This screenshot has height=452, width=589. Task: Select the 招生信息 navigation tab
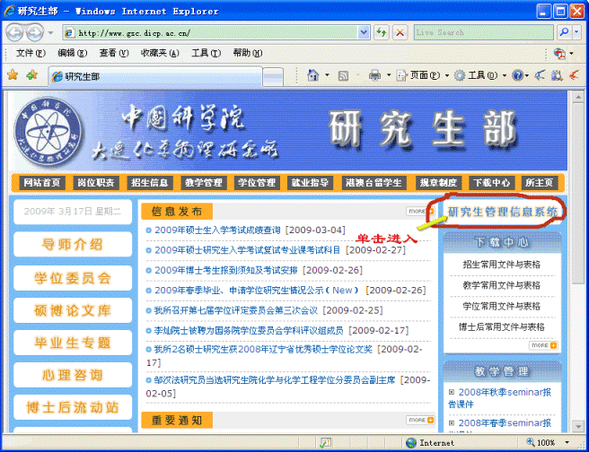(x=149, y=183)
